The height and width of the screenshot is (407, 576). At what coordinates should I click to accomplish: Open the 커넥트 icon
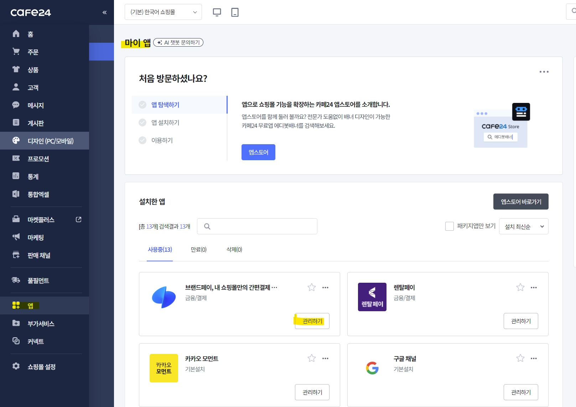[16, 341]
